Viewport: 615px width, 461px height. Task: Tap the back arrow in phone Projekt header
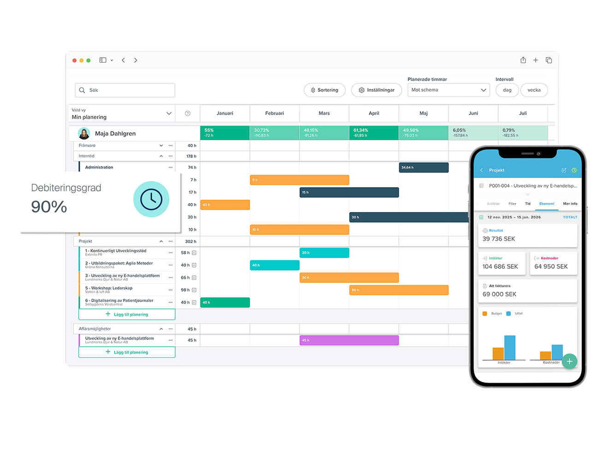[482, 170]
